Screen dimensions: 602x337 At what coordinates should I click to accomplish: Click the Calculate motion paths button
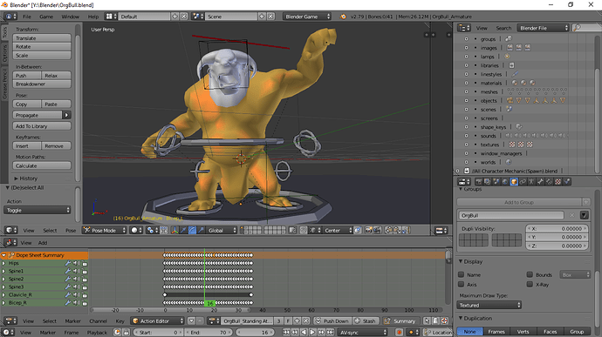pyautogui.click(x=42, y=165)
